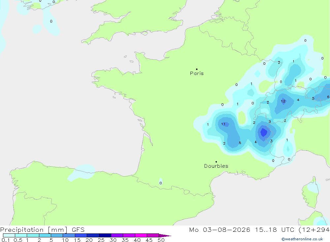Select the Paris location dot marker

tap(197, 69)
